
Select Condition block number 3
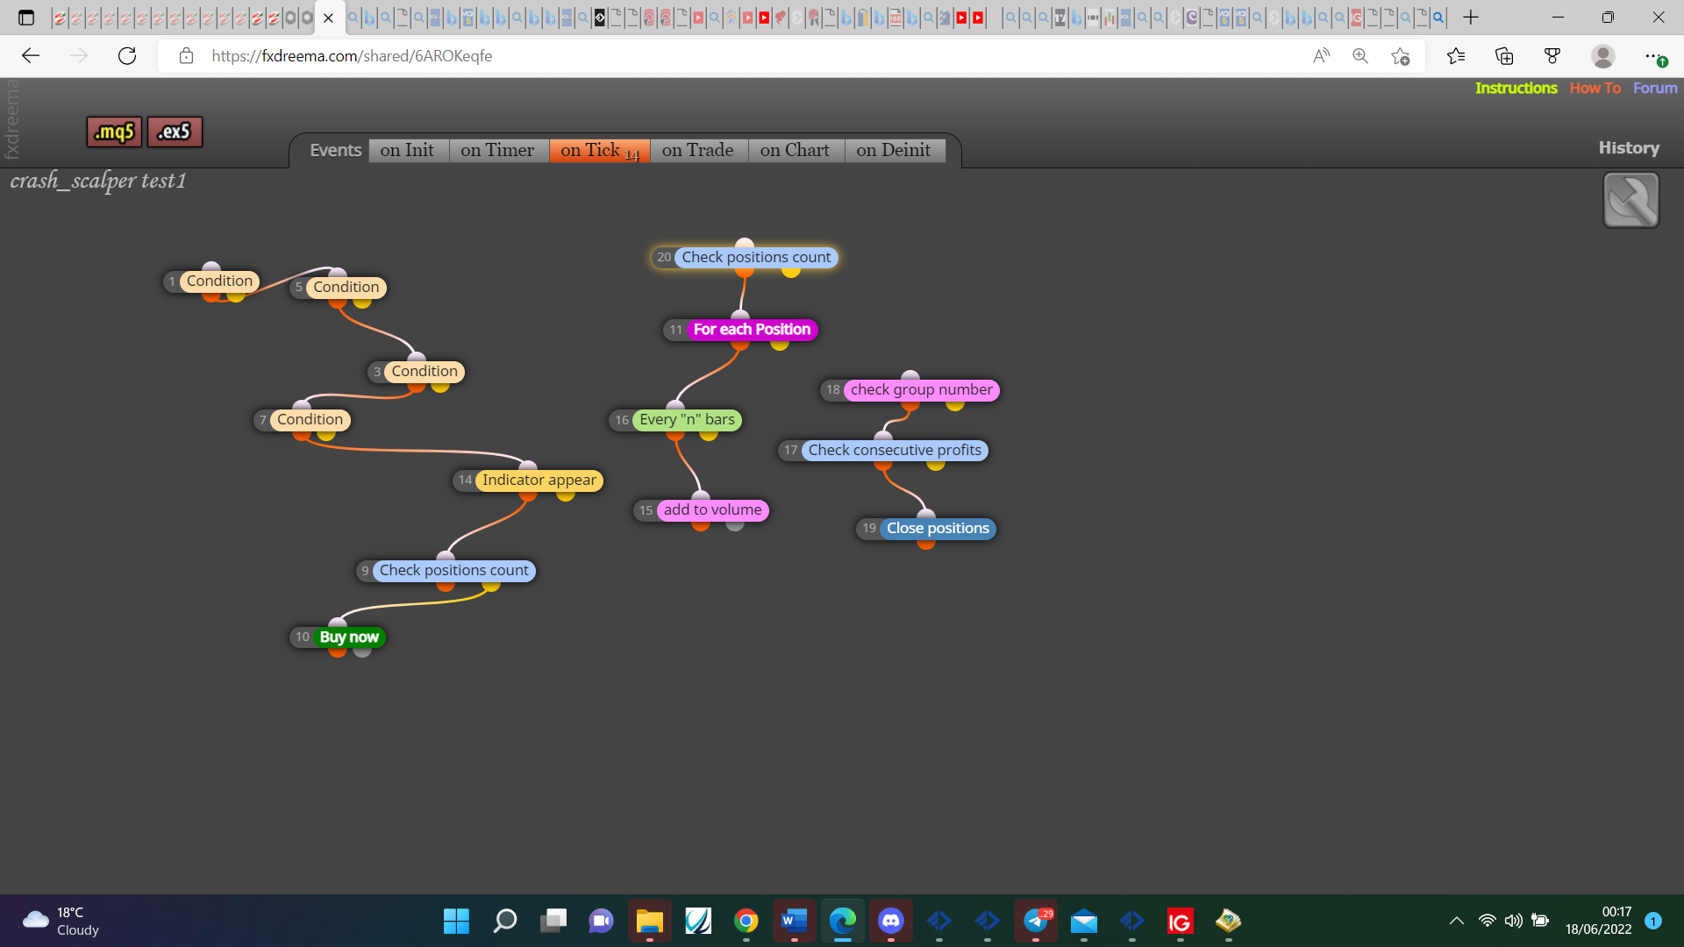(x=425, y=371)
